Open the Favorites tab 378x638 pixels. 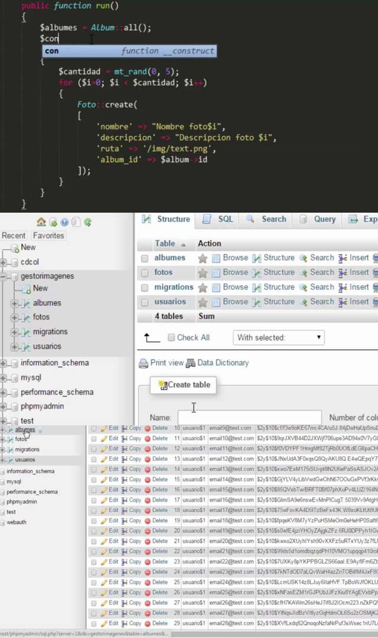click(x=48, y=236)
